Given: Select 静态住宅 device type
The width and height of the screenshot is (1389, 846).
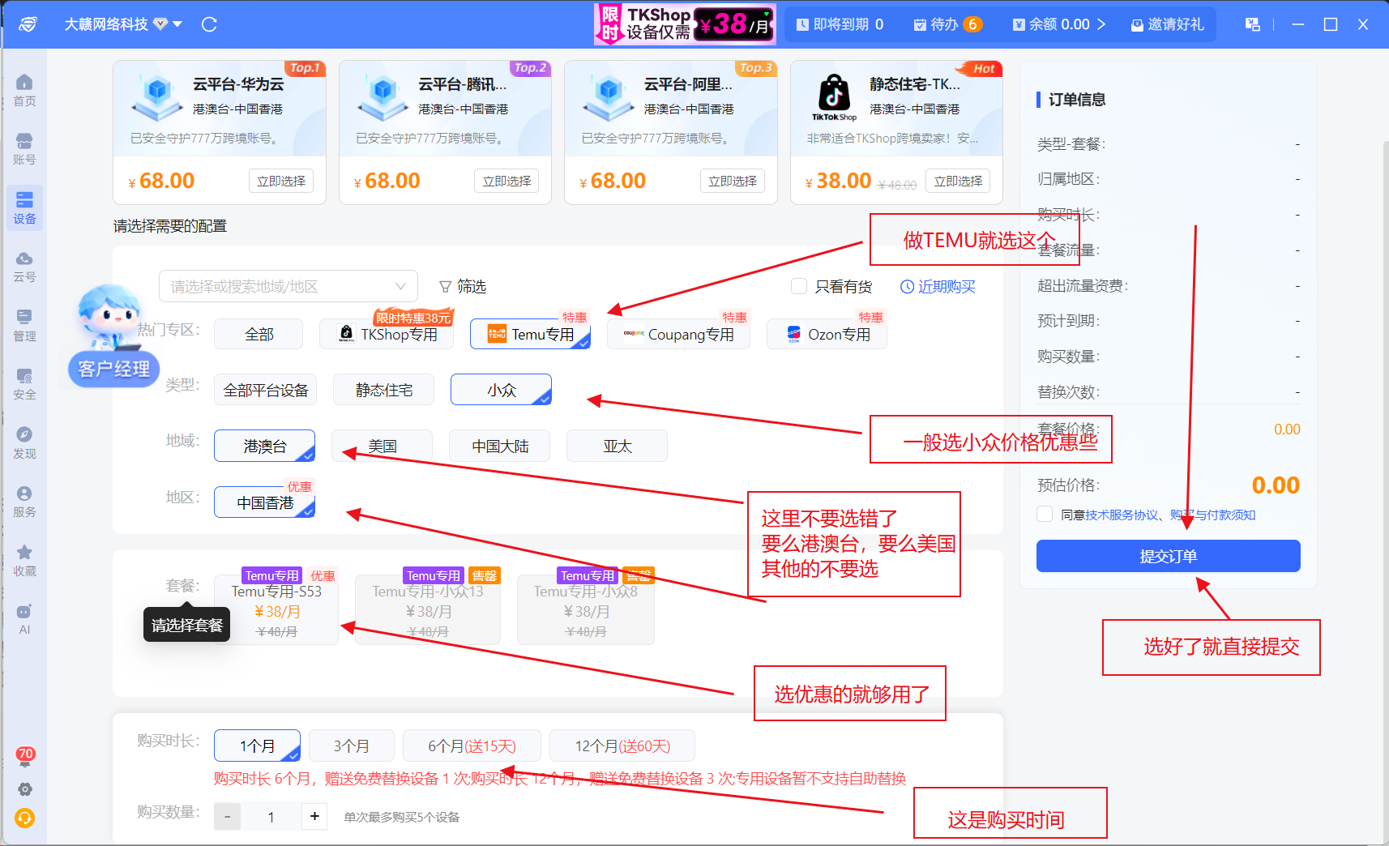Looking at the screenshot, I should (383, 390).
